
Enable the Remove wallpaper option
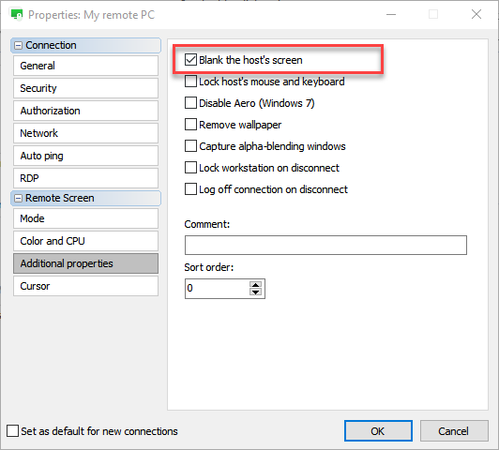point(190,125)
